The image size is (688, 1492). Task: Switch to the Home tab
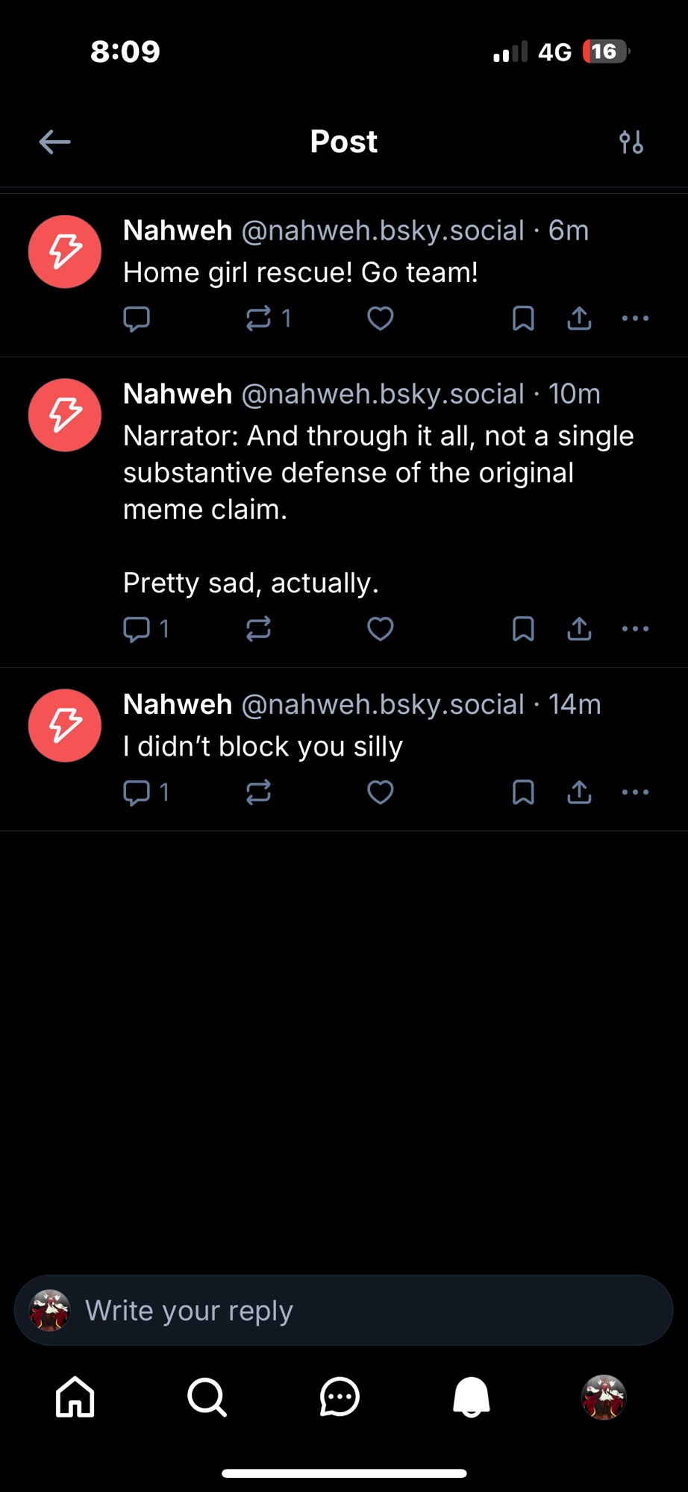point(75,1397)
